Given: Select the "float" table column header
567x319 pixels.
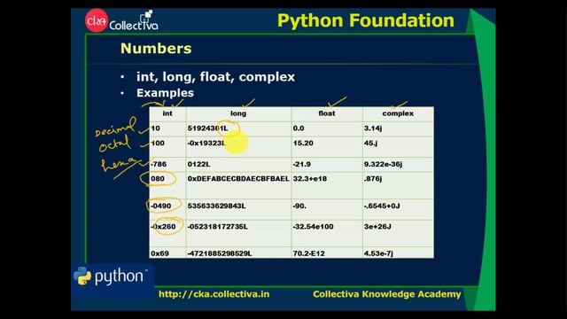Looking at the screenshot, I should point(327,113).
